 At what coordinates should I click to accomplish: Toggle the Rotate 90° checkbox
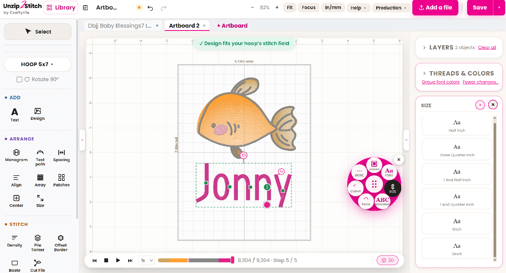(x=19, y=80)
